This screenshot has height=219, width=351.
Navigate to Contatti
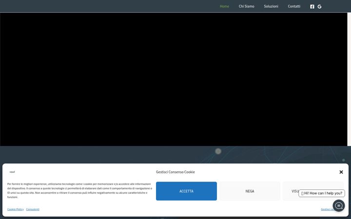pos(294,6)
